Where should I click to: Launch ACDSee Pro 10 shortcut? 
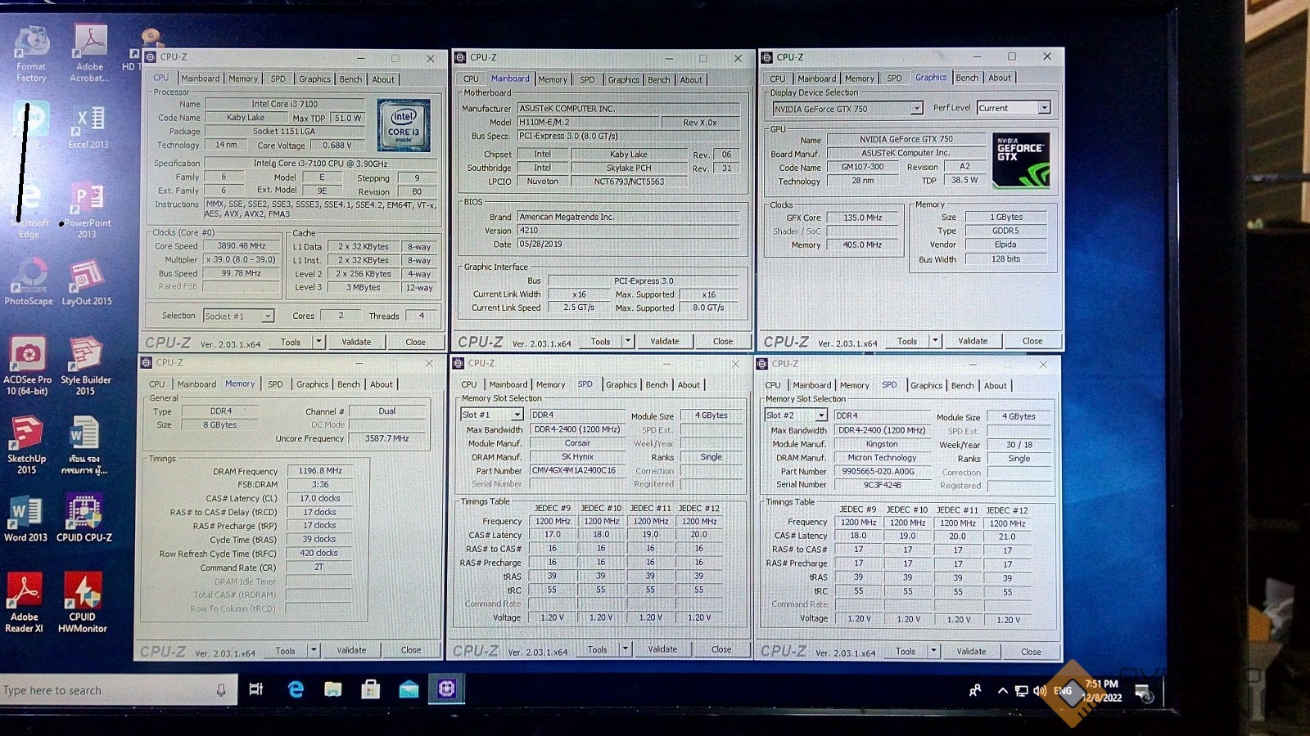pyautogui.click(x=28, y=366)
